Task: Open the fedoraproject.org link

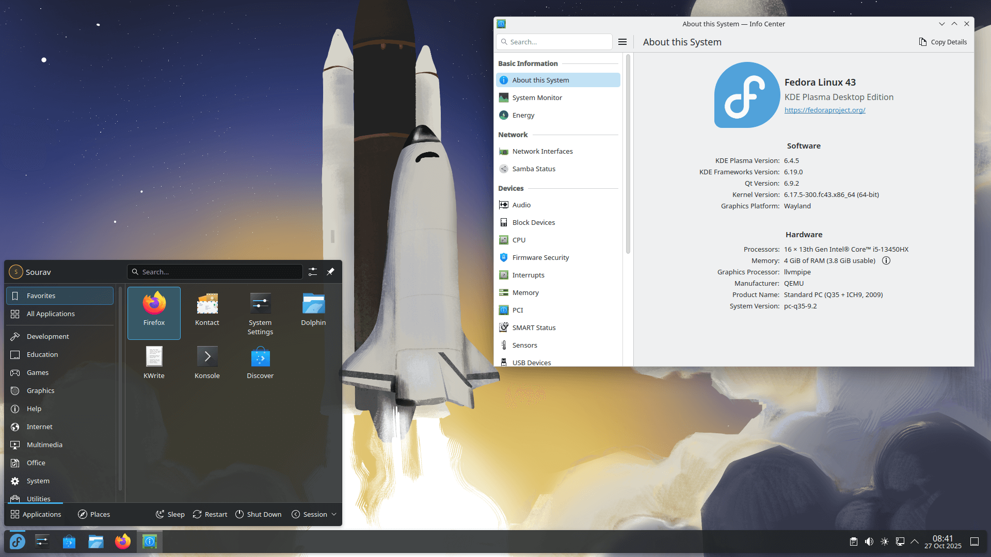Action: click(x=824, y=110)
